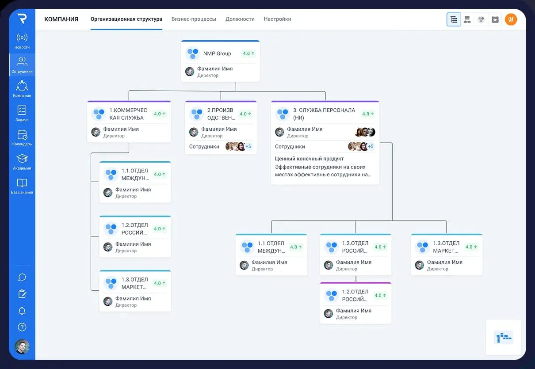Click the clipboard edit note icon

point(22,294)
